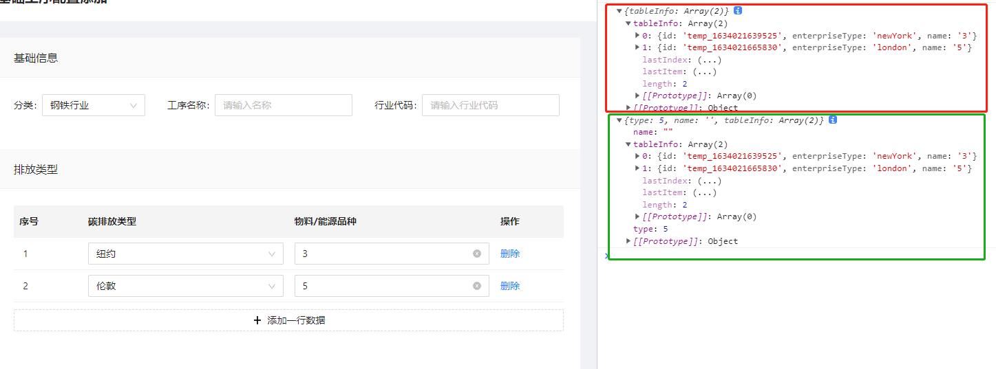Click the 工序名称 input field
The width and height of the screenshot is (996, 369).
point(284,105)
